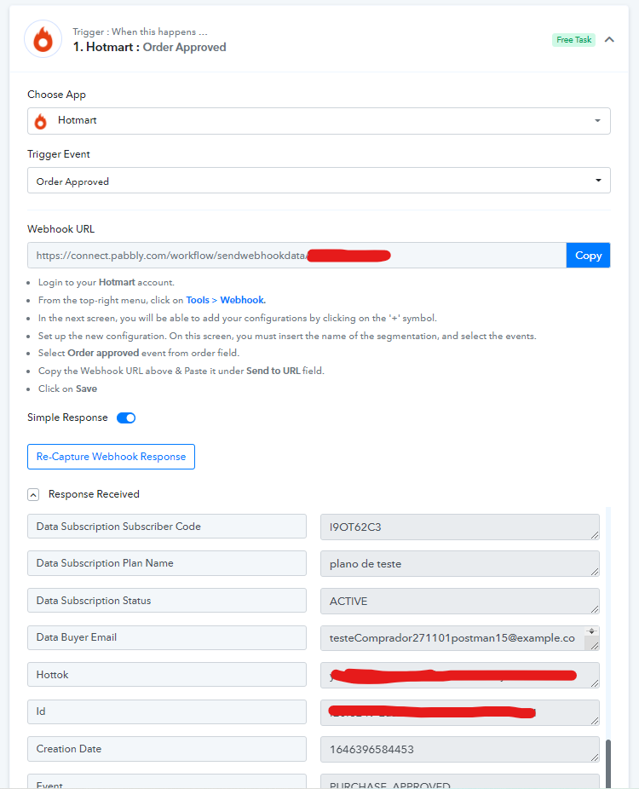Screen dimensions: 639x789
Task: Click the Data Subscription Status label field
Action: (167, 601)
